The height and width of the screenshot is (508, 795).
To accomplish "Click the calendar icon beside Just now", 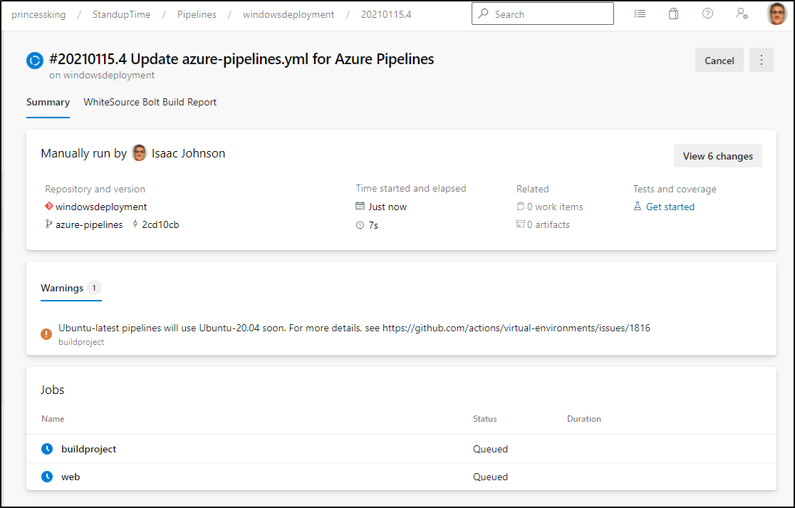I will click(x=360, y=206).
